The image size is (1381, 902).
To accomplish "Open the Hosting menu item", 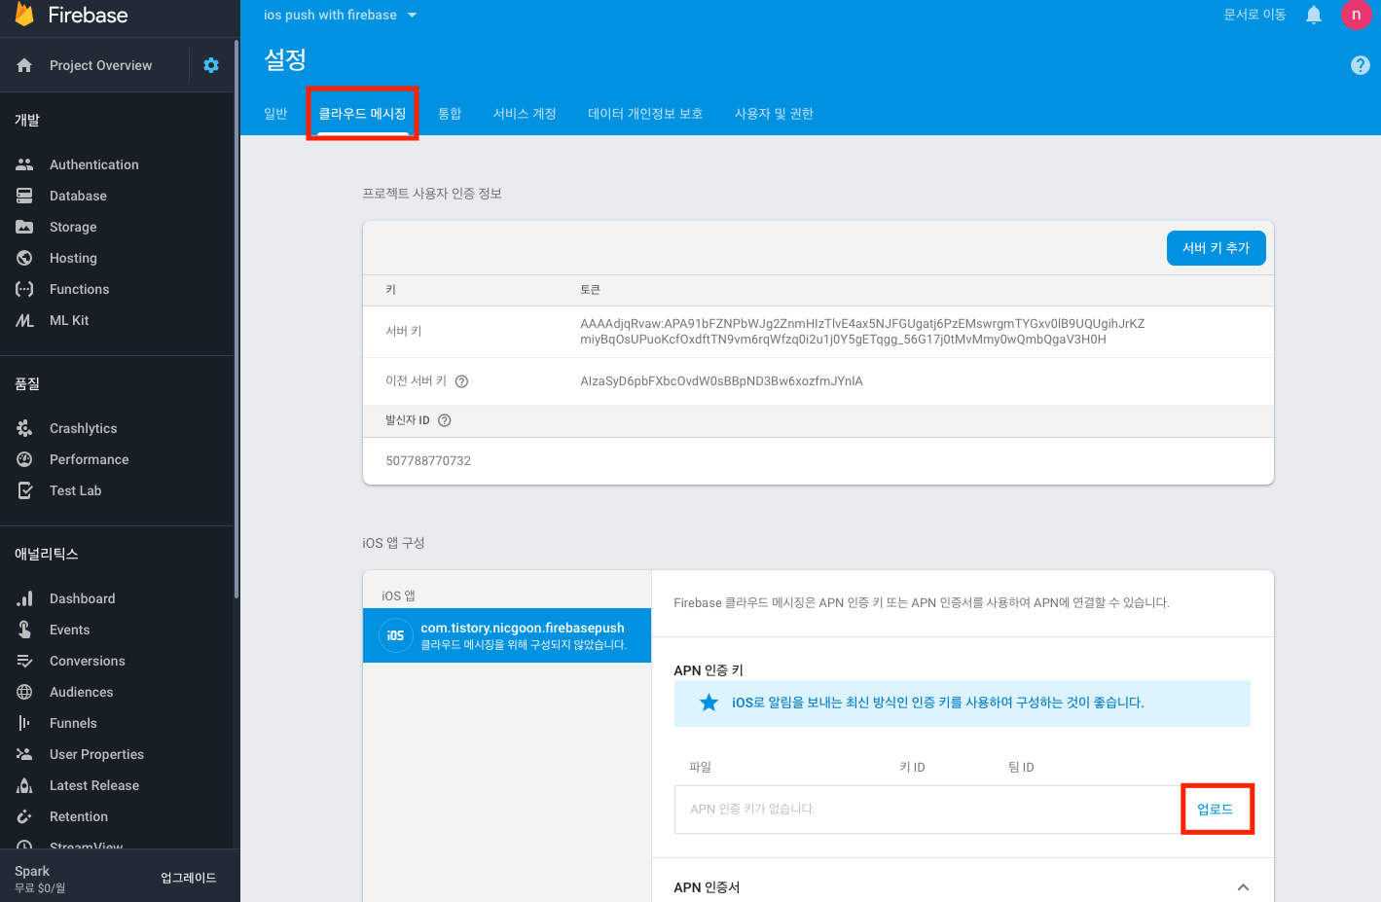I will coord(73,258).
